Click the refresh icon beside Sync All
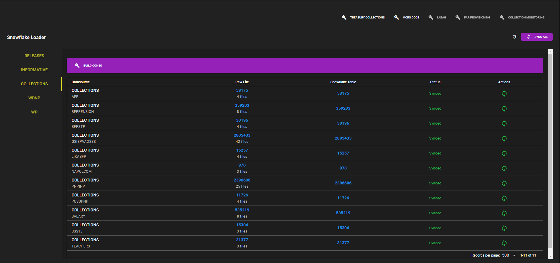The image size is (560, 263). [514, 37]
